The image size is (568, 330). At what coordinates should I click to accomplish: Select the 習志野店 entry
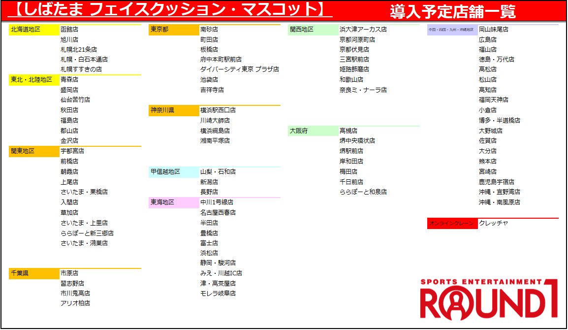(x=72, y=283)
